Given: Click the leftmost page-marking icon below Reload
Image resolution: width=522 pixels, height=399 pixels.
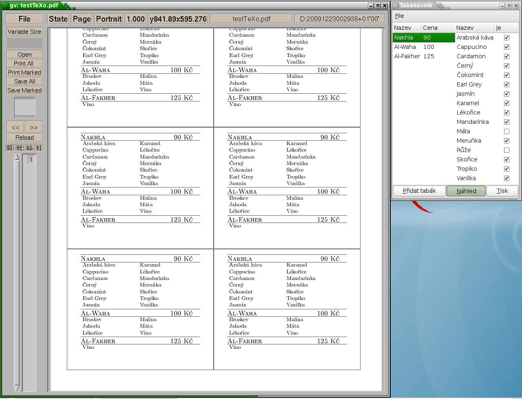Looking at the screenshot, I should (x=10, y=148).
